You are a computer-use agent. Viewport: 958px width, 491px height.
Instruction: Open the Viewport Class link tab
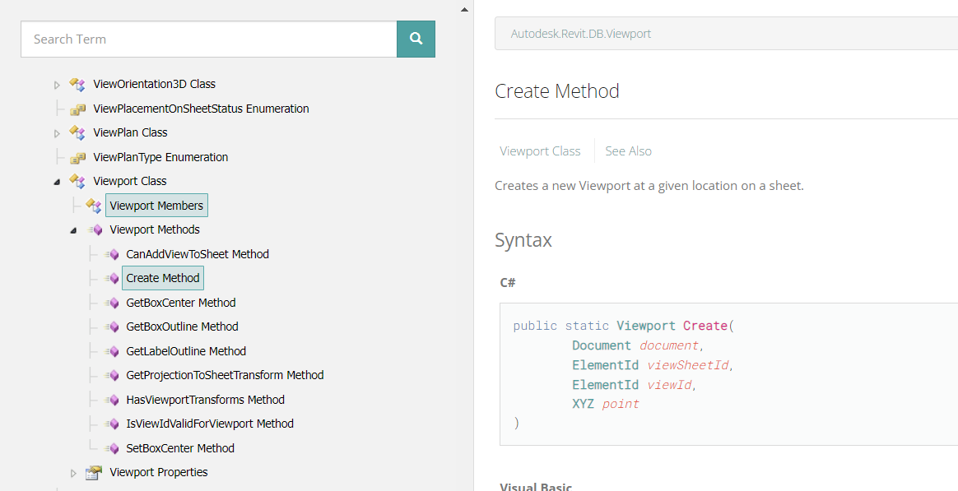pyautogui.click(x=540, y=151)
